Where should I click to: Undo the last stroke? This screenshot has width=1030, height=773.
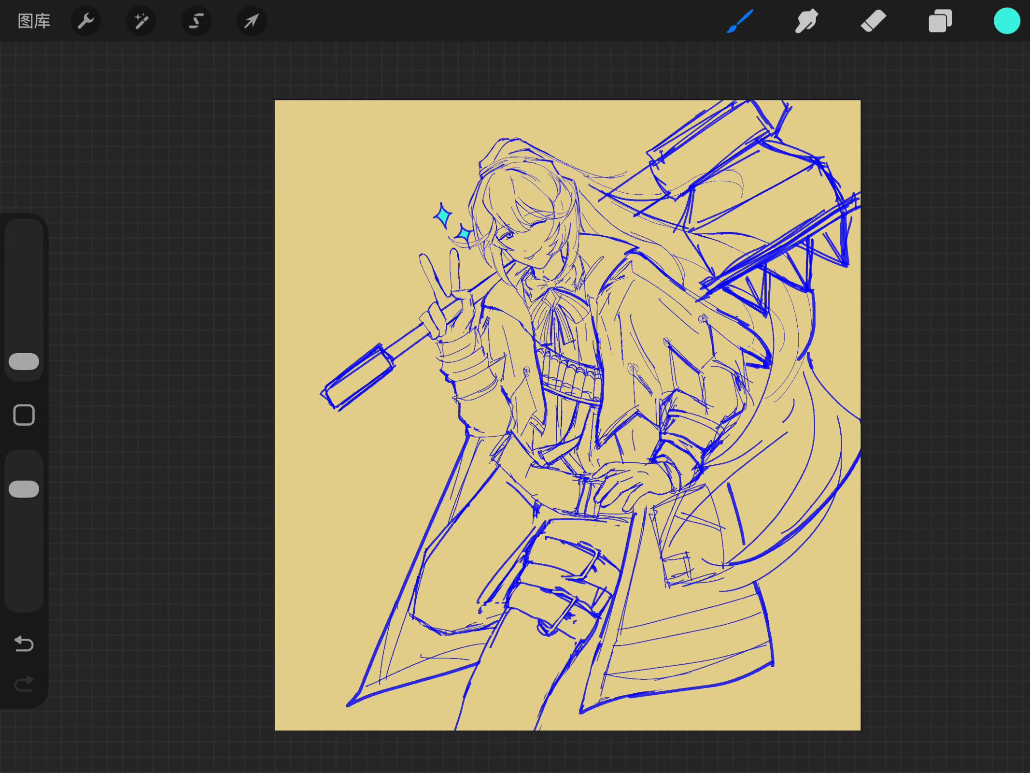[24, 644]
